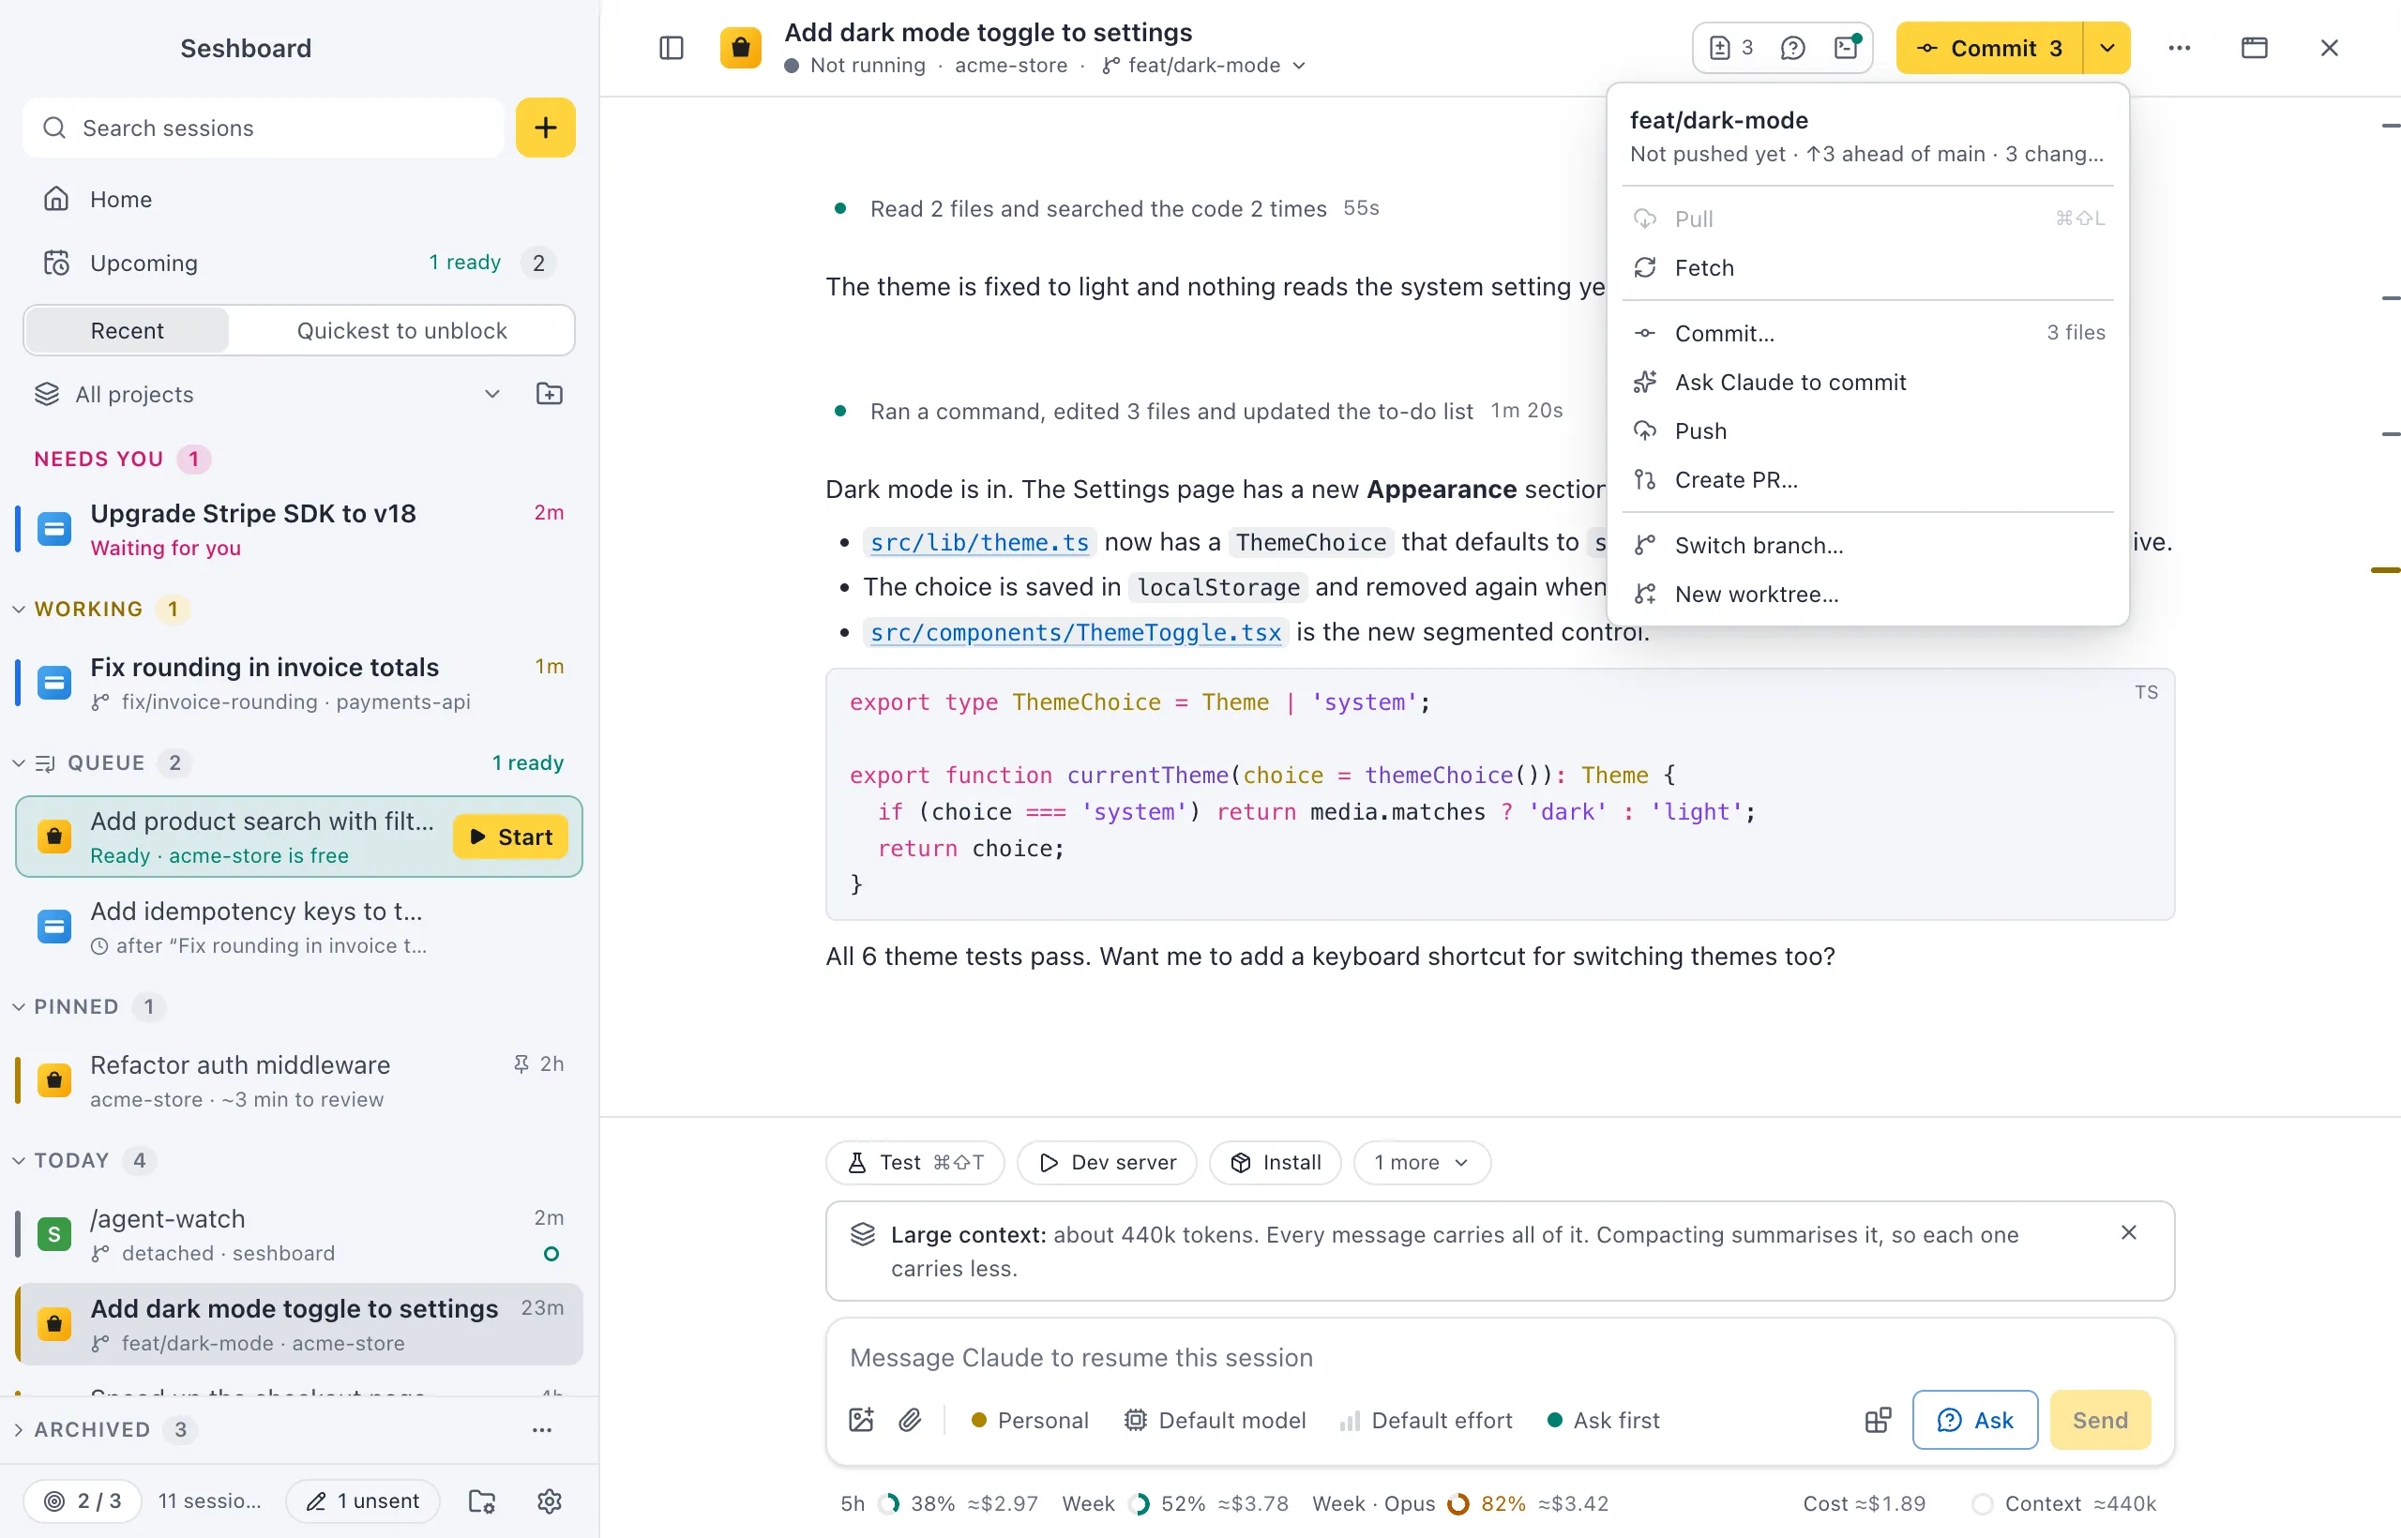Image resolution: width=2401 pixels, height=1538 pixels.
Task: Click the folder icon in sidebar footer
Action: click(482, 1501)
